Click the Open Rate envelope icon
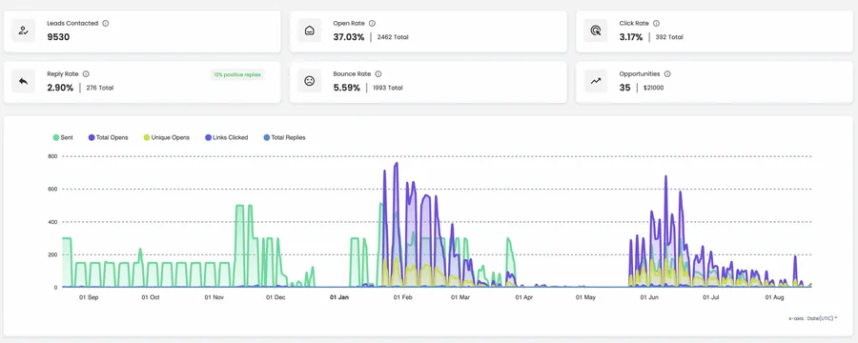This screenshot has width=858, height=343. [x=309, y=30]
